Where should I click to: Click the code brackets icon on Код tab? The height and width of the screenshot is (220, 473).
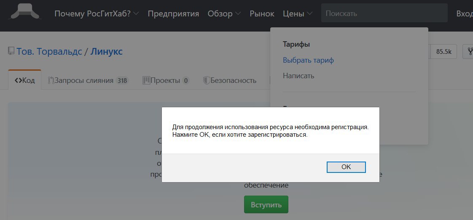[x=18, y=80]
